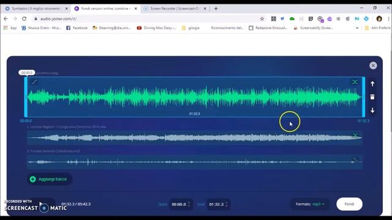Image resolution: width=392 pixels, height=220 pixels.
Task: Click left blue trim handle of first track
Action: tap(26, 97)
